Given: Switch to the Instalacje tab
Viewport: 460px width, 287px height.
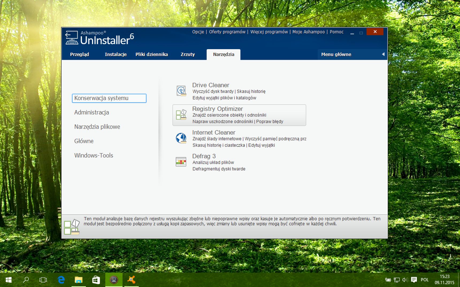Looking at the screenshot, I should [116, 54].
